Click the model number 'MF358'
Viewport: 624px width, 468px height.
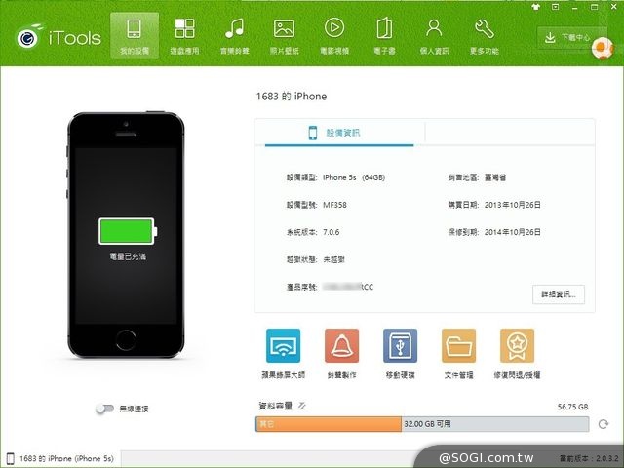point(334,205)
